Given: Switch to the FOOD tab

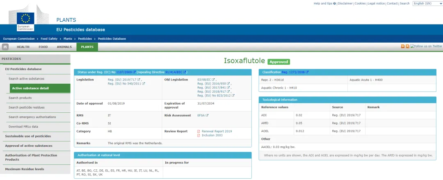Looking at the screenshot, I should pos(43,47).
